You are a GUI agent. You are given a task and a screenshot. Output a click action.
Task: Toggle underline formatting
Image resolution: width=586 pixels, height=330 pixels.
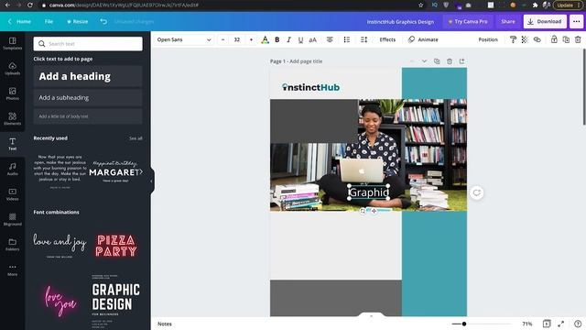(300, 39)
